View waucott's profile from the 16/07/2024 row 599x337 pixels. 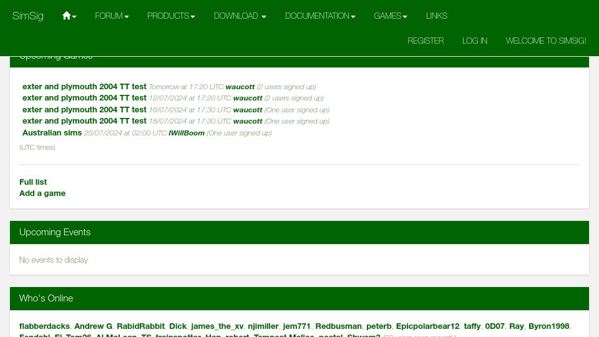coord(248,110)
